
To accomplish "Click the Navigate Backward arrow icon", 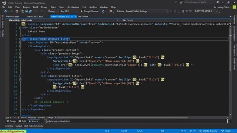I will coord(6,11).
